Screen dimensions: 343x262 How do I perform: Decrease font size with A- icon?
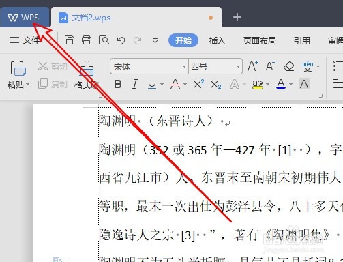(271, 66)
